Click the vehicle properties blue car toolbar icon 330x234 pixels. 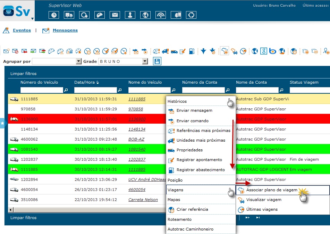174,51
